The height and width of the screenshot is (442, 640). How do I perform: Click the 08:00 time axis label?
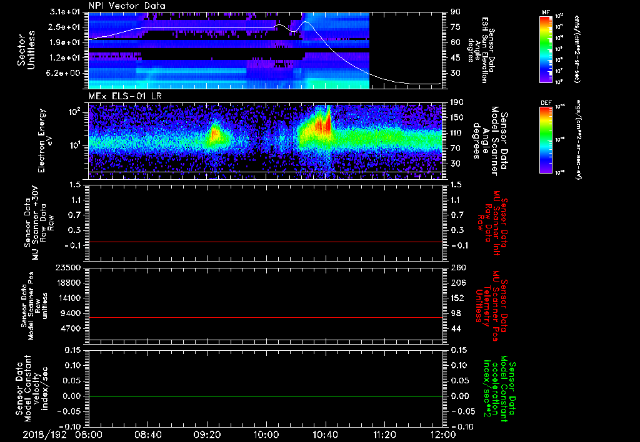coord(89,435)
